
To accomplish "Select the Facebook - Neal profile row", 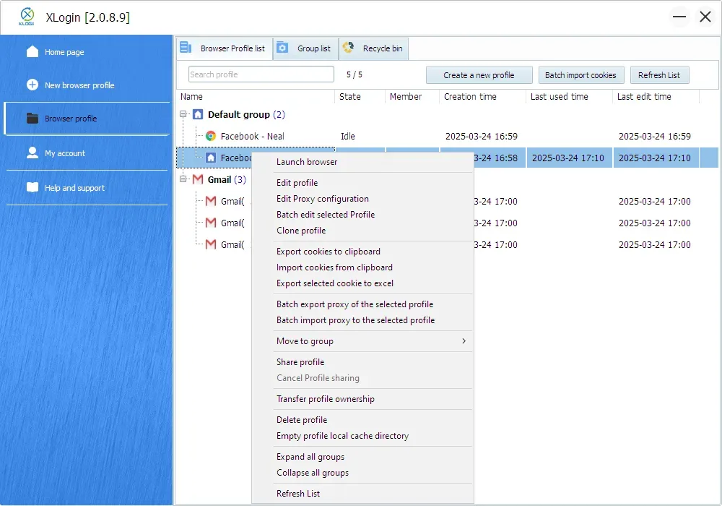I will (x=447, y=136).
